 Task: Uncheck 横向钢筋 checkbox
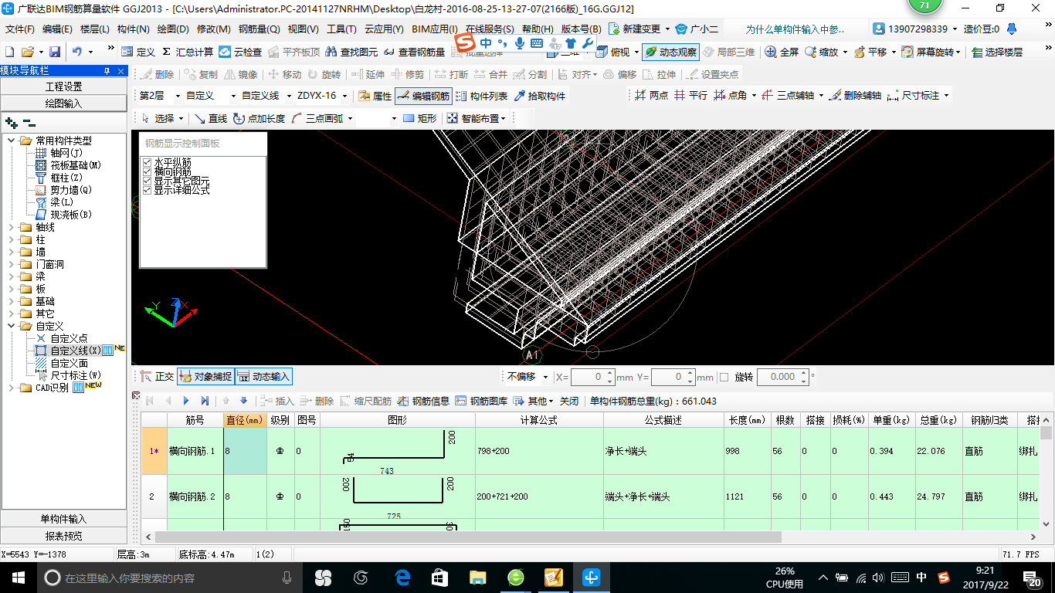(x=147, y=171)
